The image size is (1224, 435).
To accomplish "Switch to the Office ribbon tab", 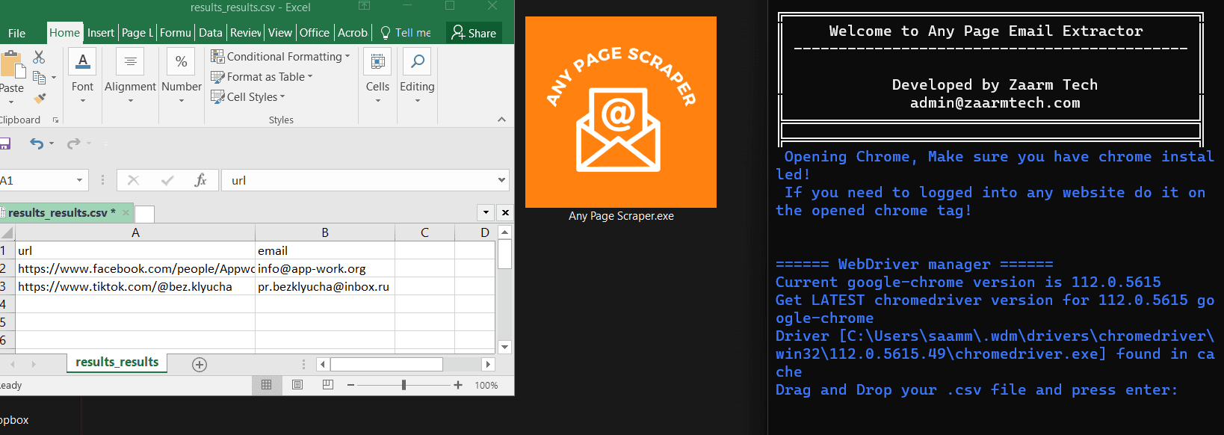I will 315,33.
